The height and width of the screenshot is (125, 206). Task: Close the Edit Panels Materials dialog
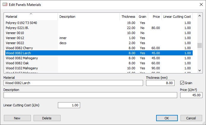tap(201, 4)
